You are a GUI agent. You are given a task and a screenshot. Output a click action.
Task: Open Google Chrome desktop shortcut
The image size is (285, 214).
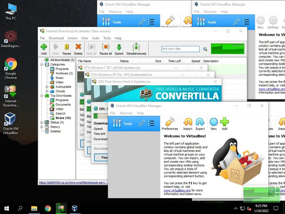click(x=11, y=69)
